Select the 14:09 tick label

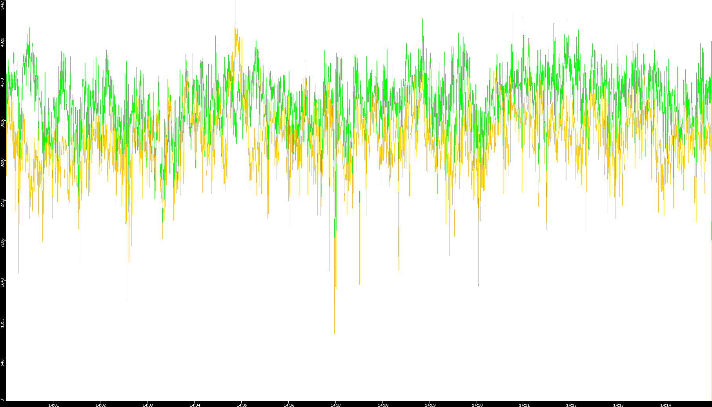pos(430,405)
